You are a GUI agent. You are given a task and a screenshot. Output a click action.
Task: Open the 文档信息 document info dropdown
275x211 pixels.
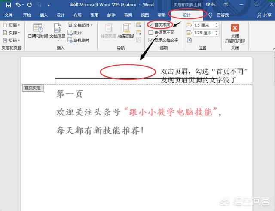point(57,33)
